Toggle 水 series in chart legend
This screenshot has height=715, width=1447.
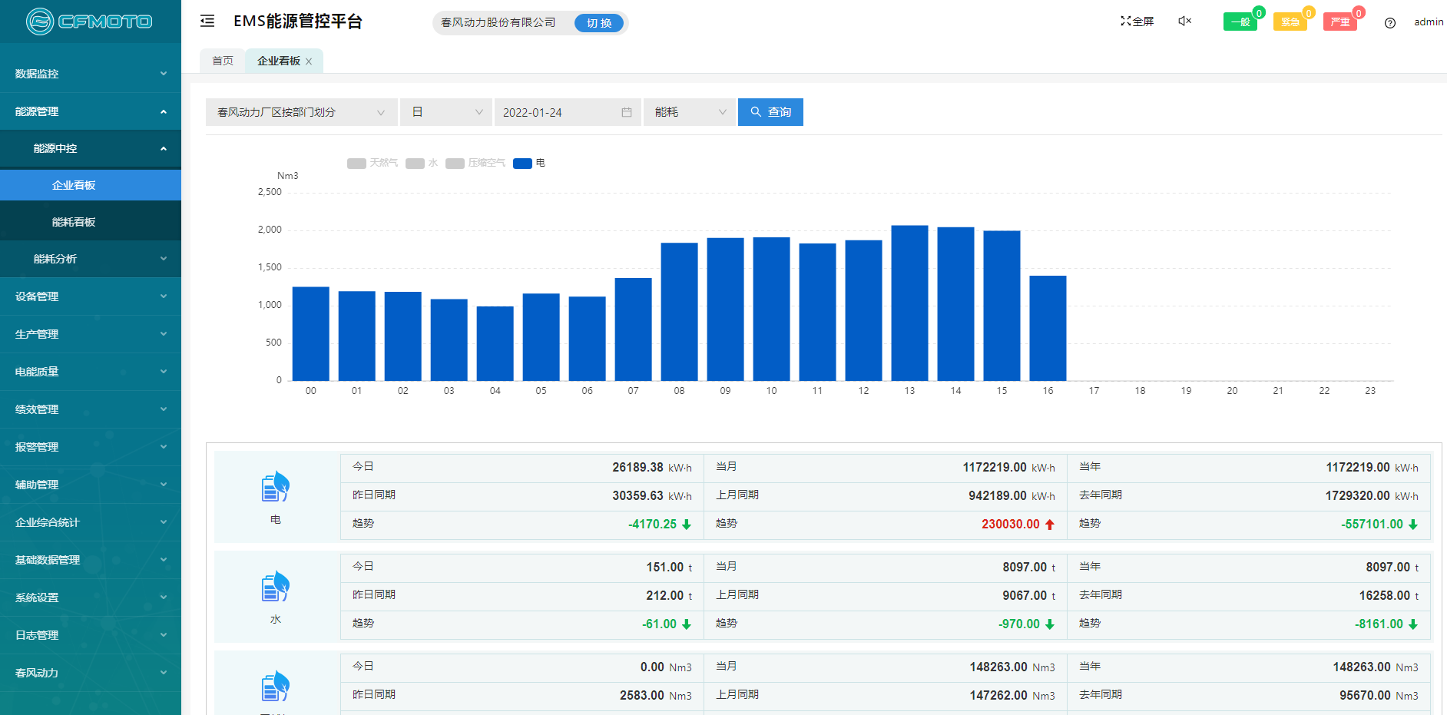tap(422, 163)
